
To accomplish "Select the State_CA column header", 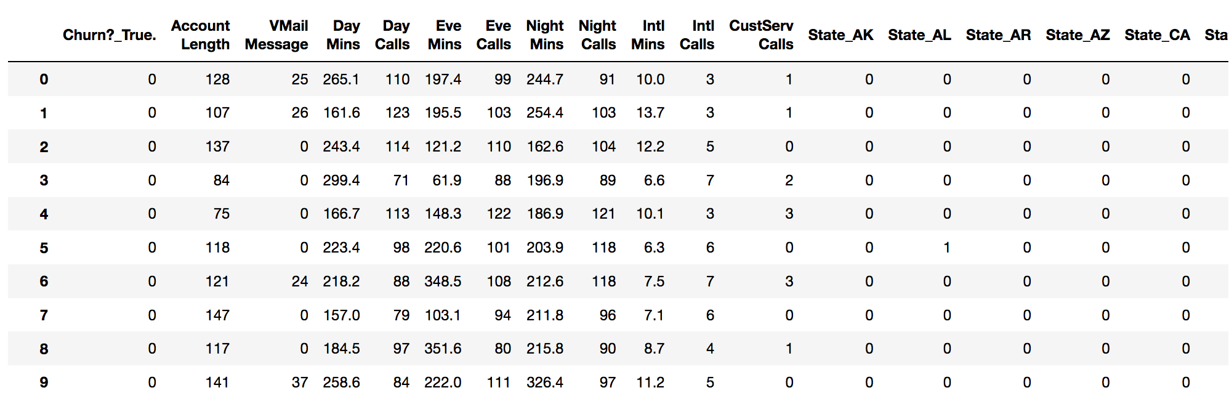I will click(x=1157, y=35).
